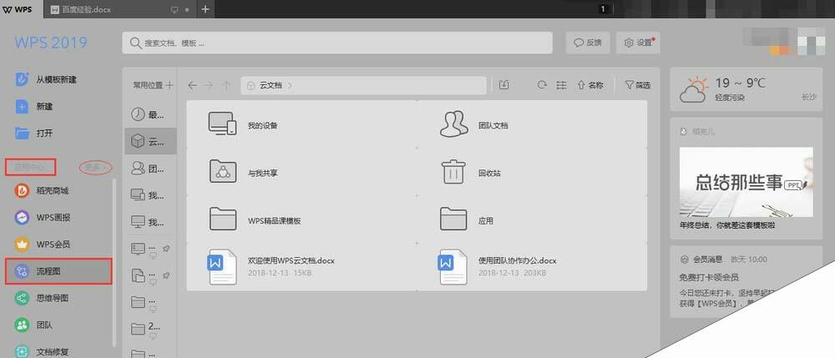Viewport: 835px width, 358px height.
Task: Click the blue 新建 icon
Action: click(22, 106)
